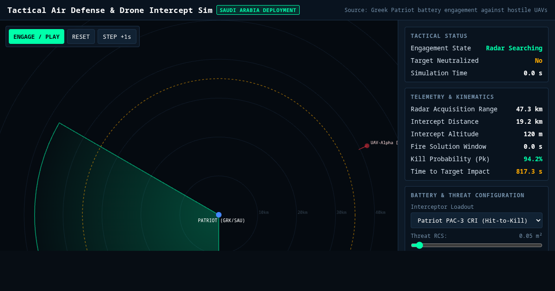This screenshot has height=291, width=555.
Task: Select the red UAV-Alpha target marker
Action: (367, 145)
